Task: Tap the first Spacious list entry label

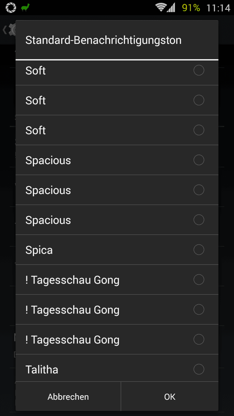Action: 48,160
